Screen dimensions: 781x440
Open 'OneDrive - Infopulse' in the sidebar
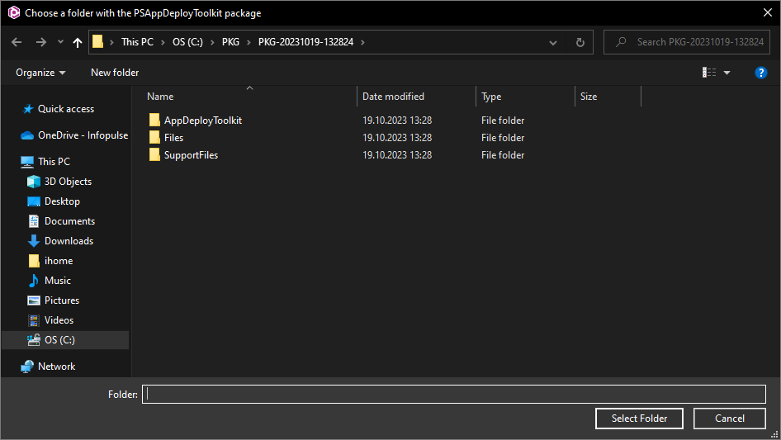click(x=83, y=135)
